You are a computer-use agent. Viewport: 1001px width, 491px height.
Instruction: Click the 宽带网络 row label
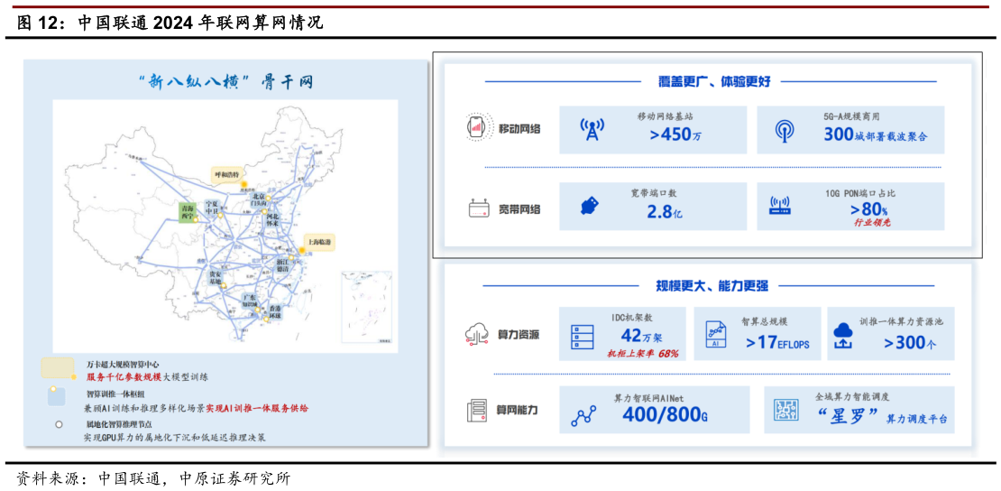(x=519, y=209)
